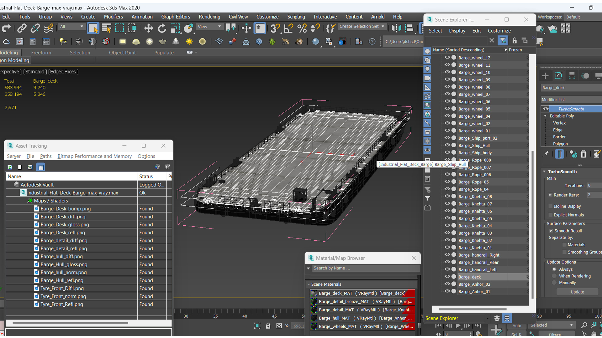Click the Mirror tool icon
The height and width of the screenshot is (338, 602).
click(x=396, y=28)
